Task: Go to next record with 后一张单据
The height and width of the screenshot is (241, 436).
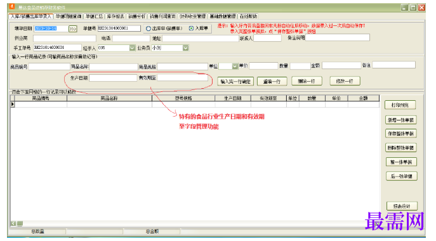Action: pyautogui.click(x=402, y=176)
